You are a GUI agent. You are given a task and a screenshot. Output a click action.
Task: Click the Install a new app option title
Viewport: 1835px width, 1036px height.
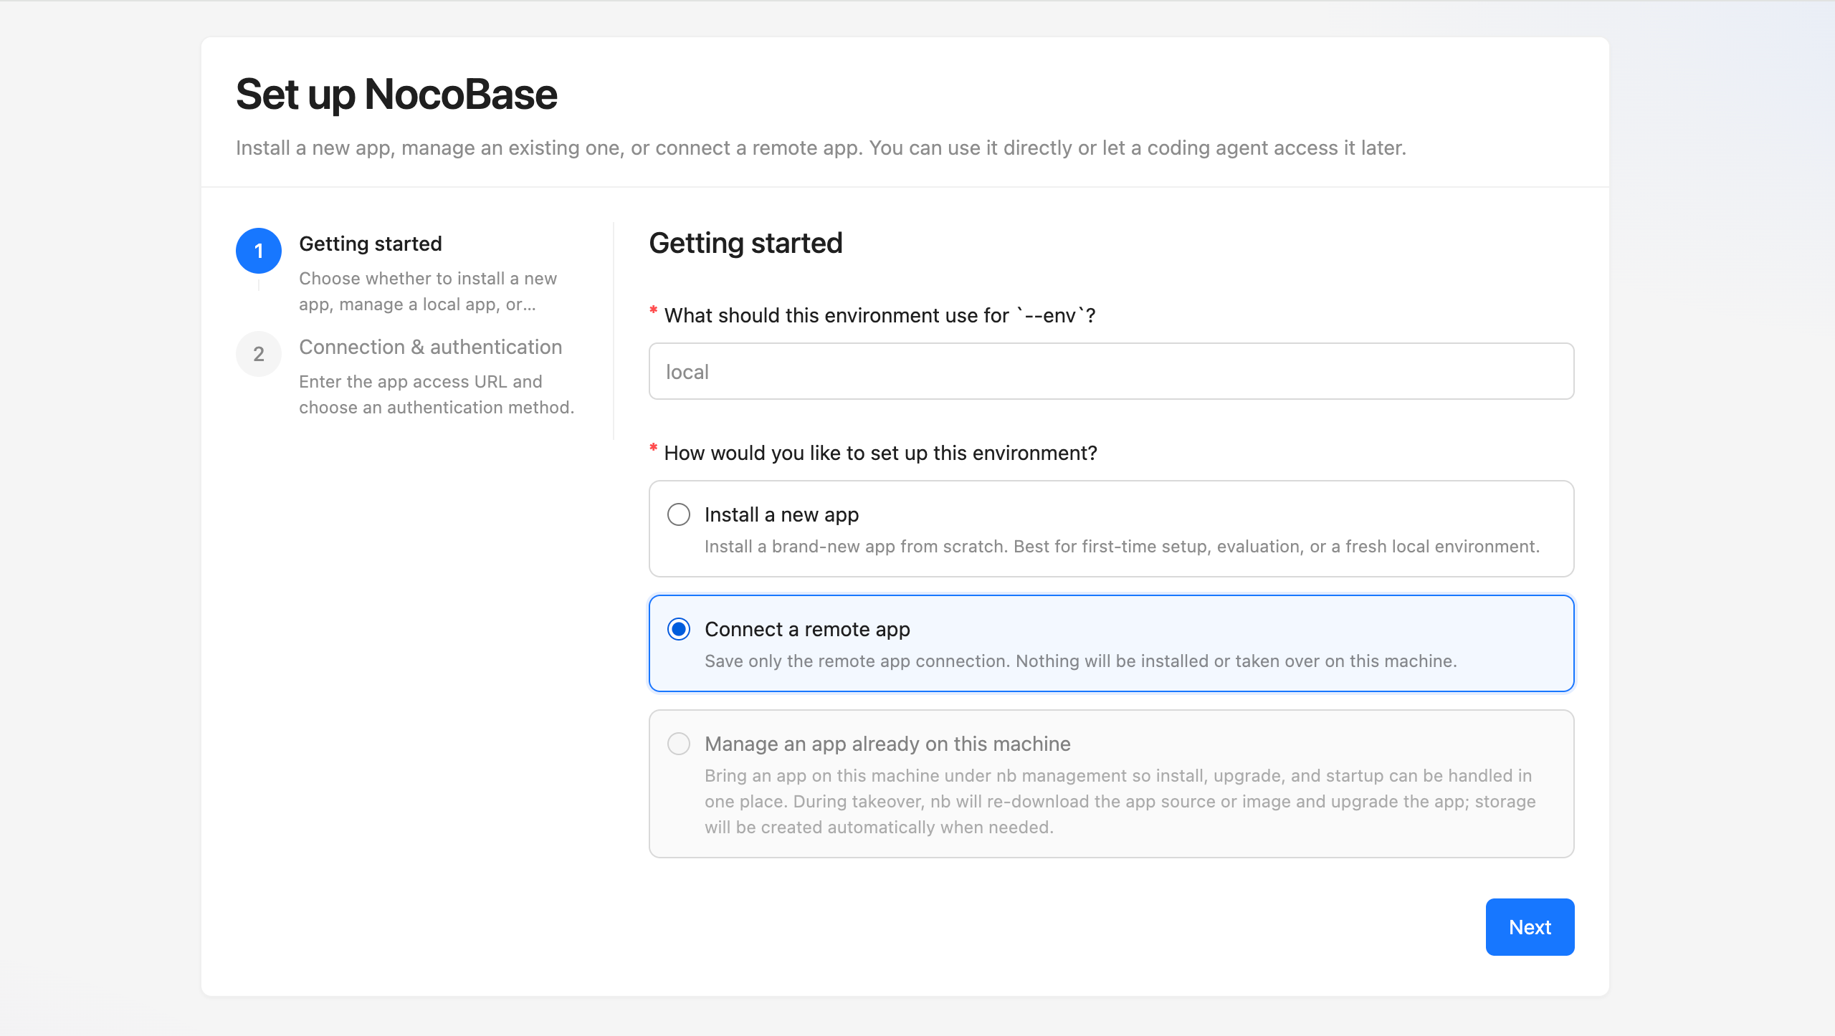(x=781, y=514)
